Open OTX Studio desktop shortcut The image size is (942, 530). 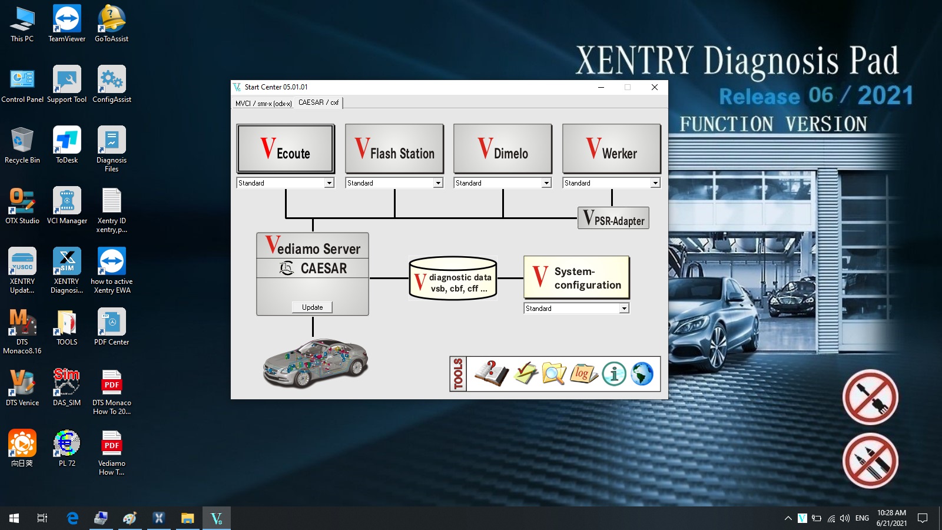click(x=22, y=206)
